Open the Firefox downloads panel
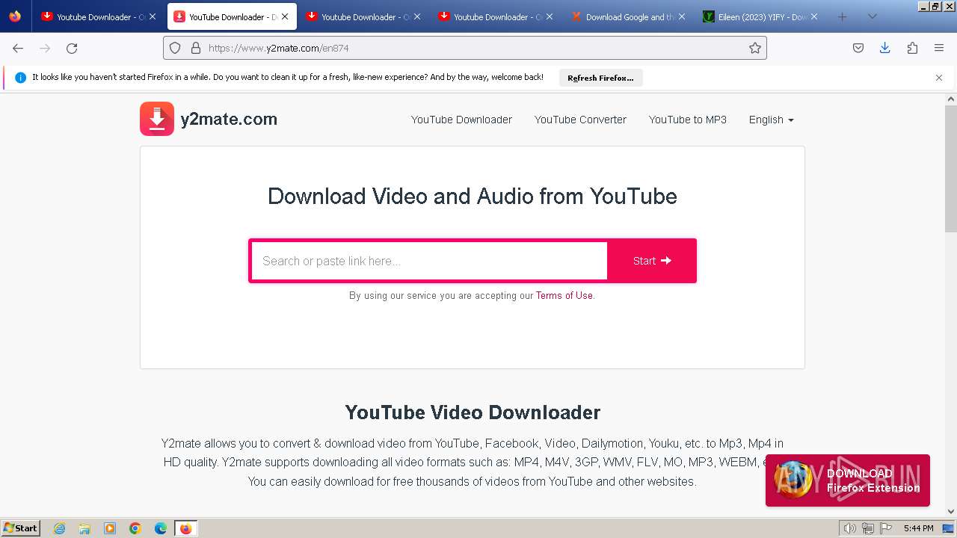 [x=885, y=48]
